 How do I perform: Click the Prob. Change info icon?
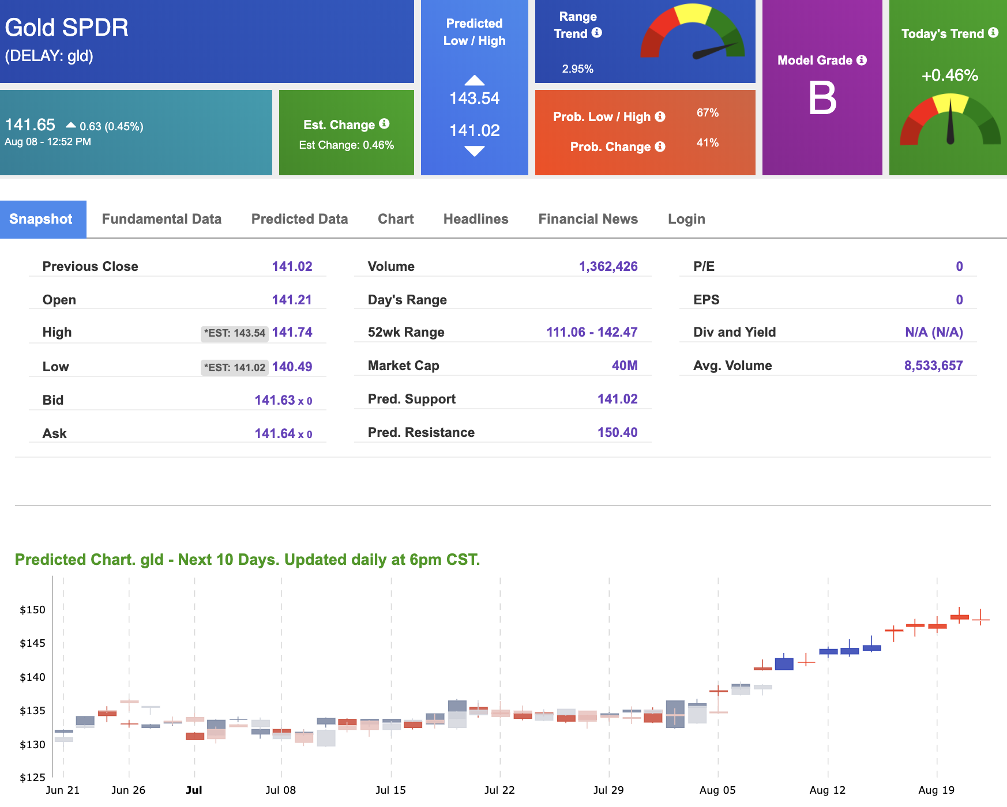(x=660, y=146)
